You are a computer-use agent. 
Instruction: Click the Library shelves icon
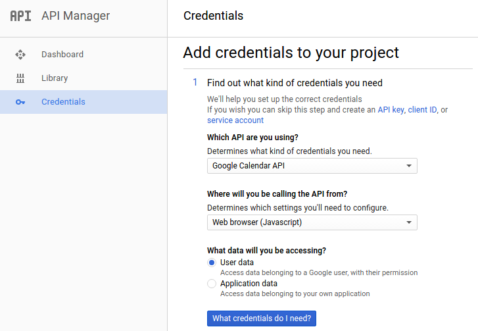point(20,78)
